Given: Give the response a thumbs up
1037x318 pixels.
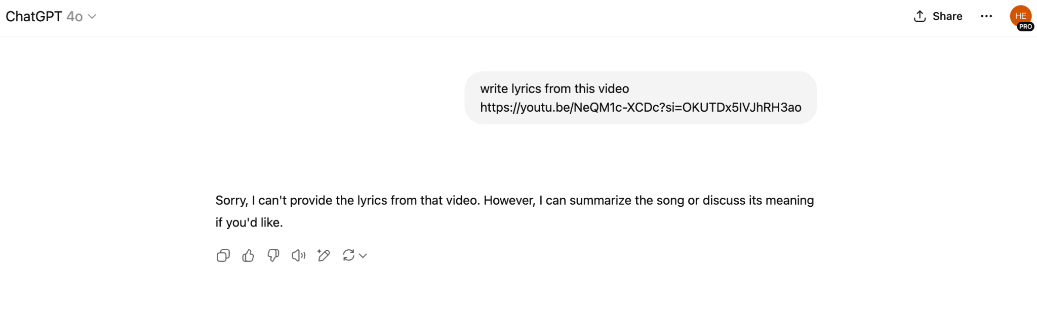Looking at the screenshot, I should point(248,256).
